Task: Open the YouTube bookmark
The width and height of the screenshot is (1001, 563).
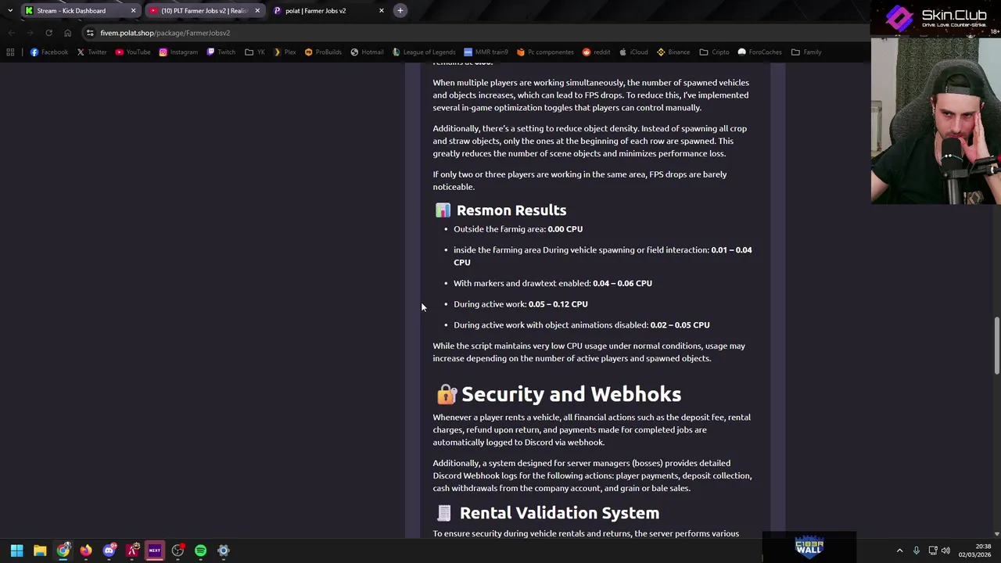Action: [x=132, y=52]
